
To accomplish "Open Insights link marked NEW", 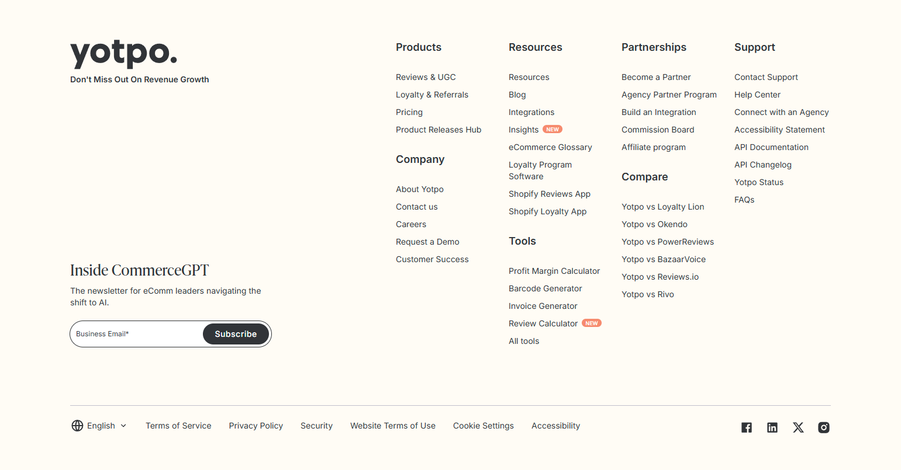I will click(x=523, y=130).
